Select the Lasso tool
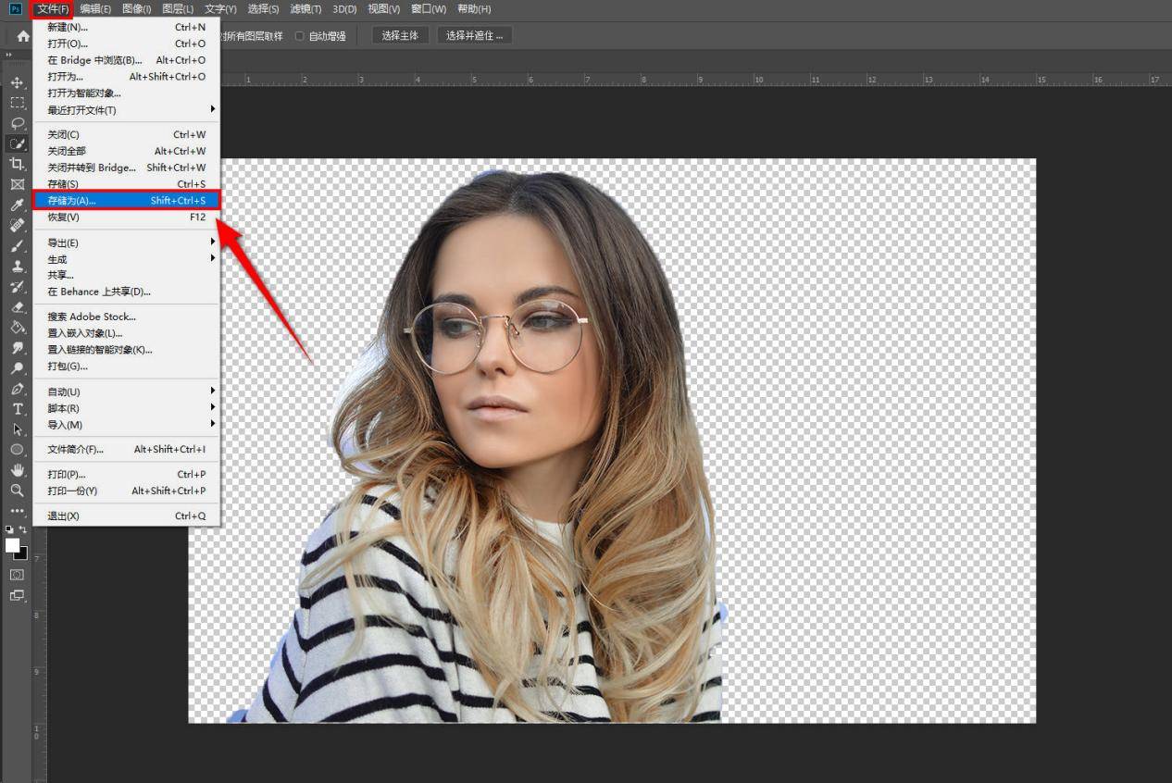The image size is (1172, 783). (17, 123)
